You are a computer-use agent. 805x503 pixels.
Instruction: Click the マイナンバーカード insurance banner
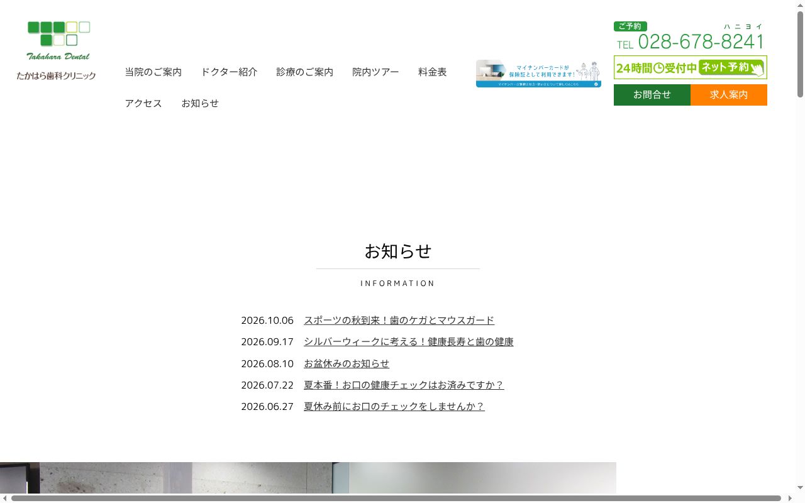(538, 74)
